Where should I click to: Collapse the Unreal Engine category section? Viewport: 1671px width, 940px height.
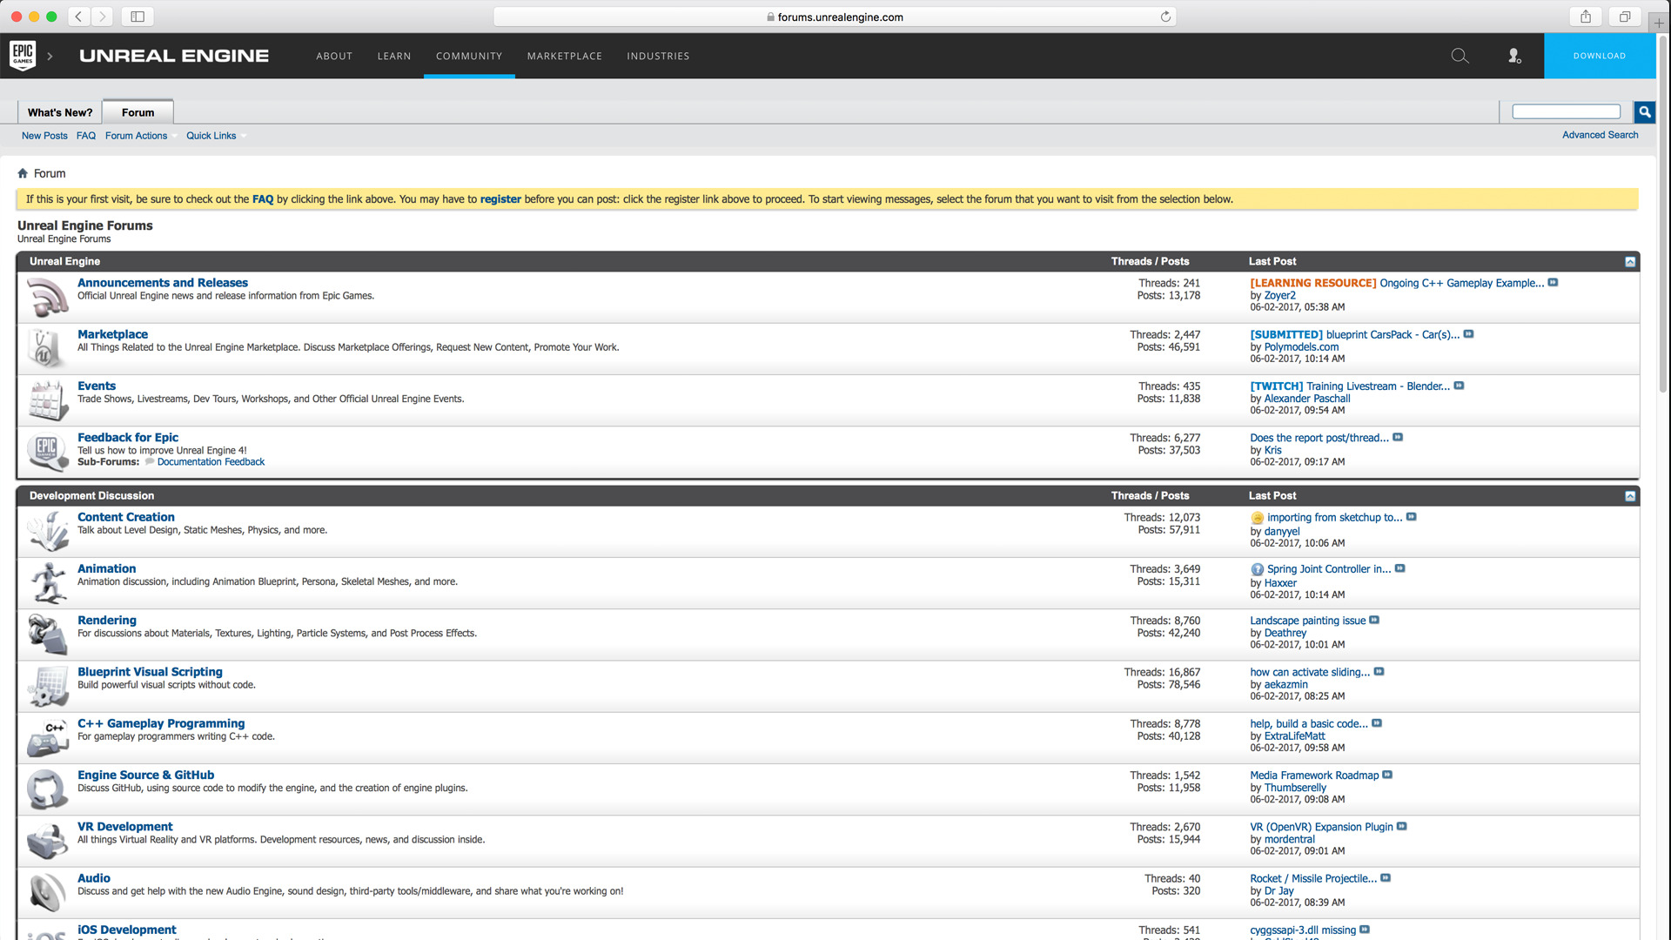point(1631,261)
